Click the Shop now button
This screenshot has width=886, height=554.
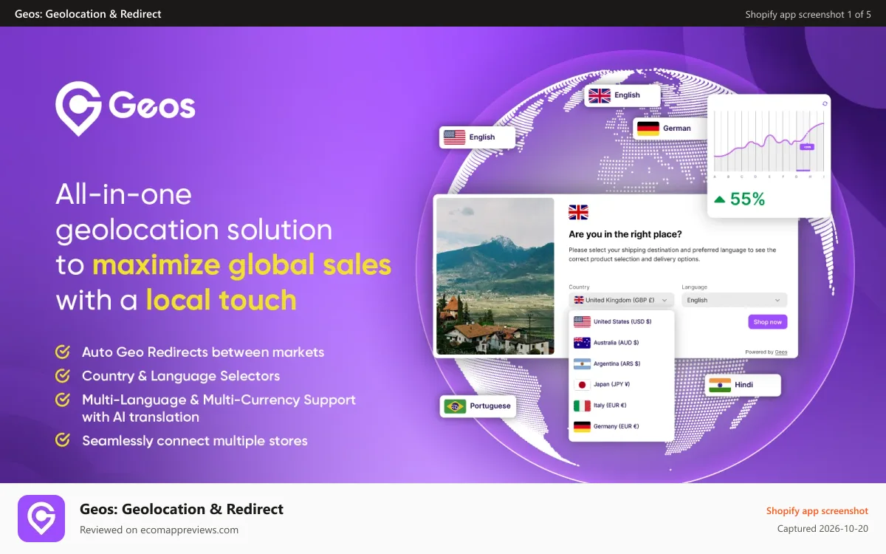click(768, 322)
